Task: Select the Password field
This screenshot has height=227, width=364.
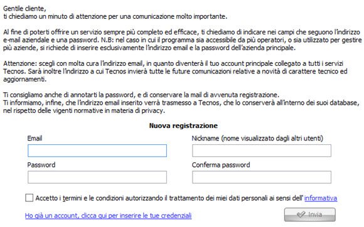Action: [97, 177]
